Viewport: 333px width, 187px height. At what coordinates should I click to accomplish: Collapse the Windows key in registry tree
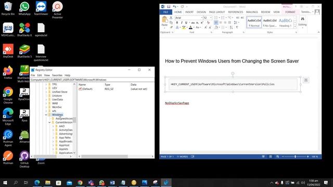[46, 115]
